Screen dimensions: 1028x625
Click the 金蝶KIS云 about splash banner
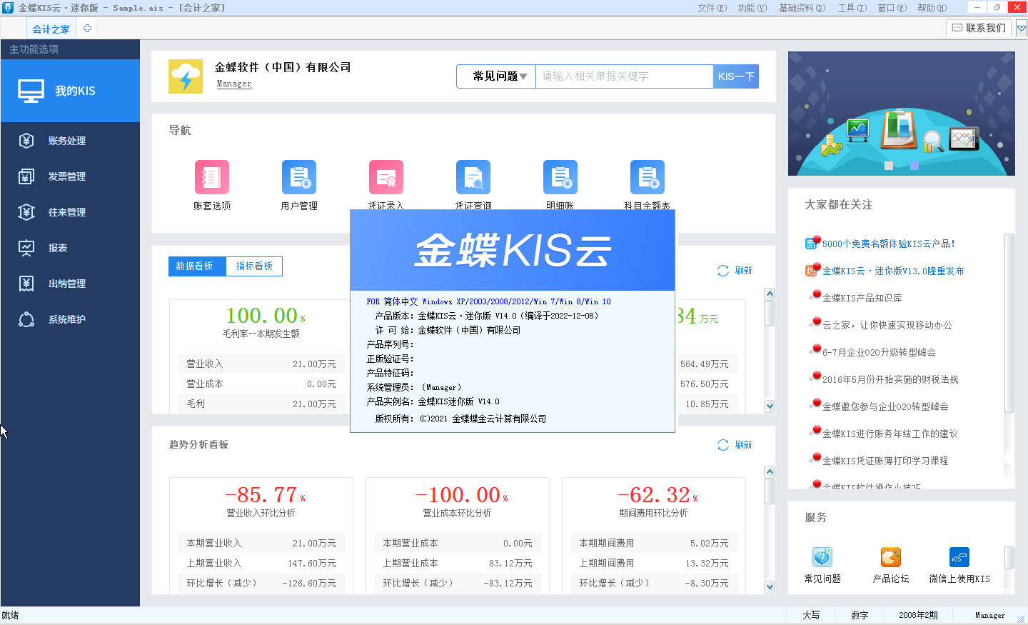point(513,250)
